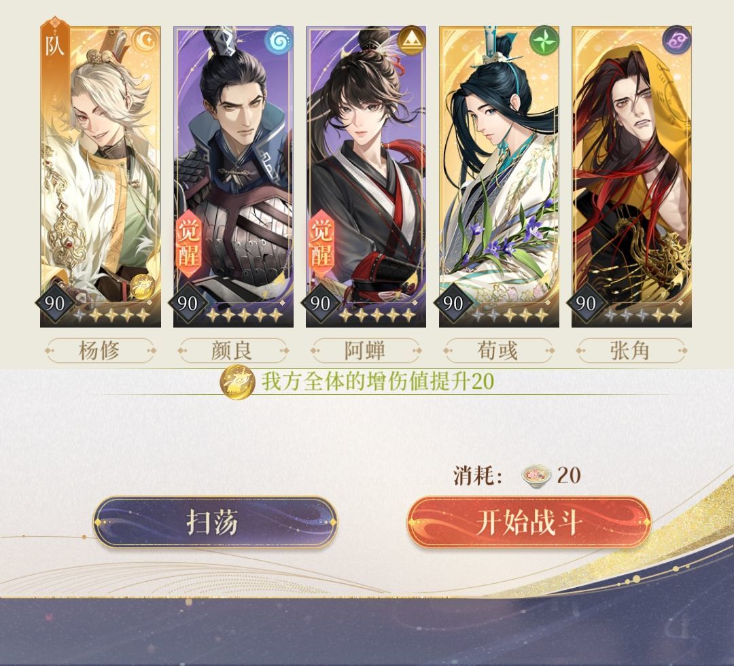Click the moon element icon on 杨修's card
This screenshot has width=734, height=666.
tap(145, 40)
